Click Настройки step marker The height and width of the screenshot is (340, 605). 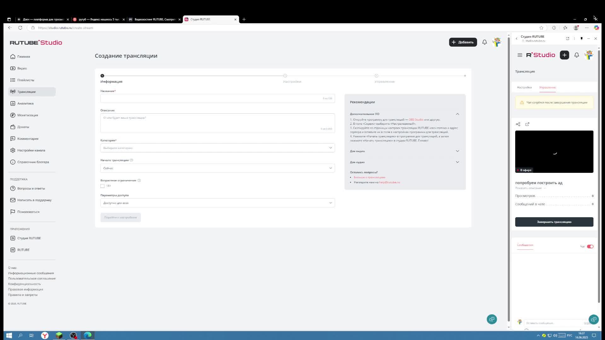click(285, 76)
